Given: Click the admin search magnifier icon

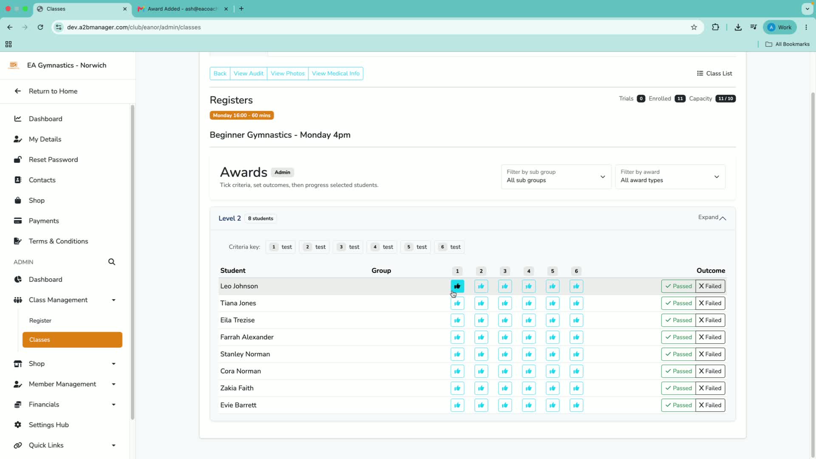Looking at the screenshot, I should point(112,262).
